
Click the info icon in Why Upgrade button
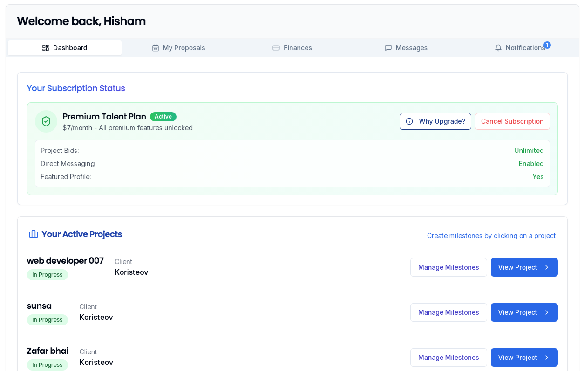pos(409,121)
